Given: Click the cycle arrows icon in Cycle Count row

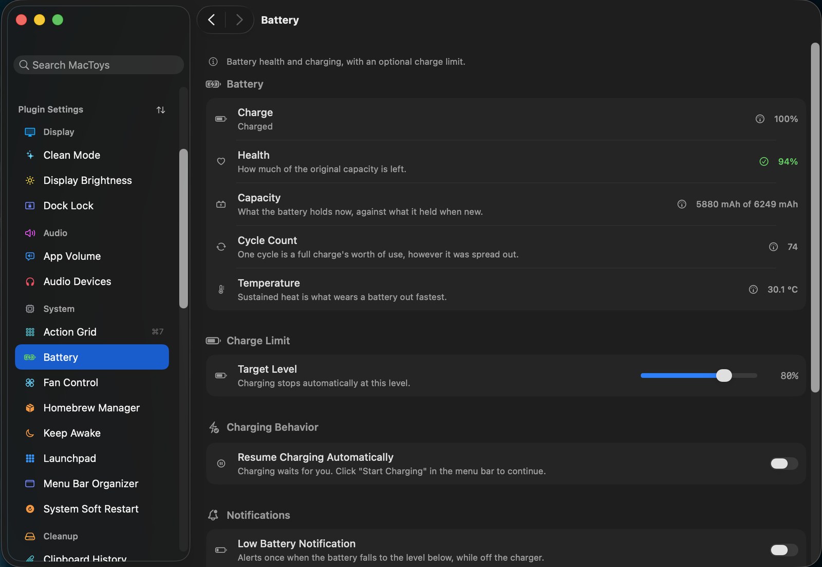Looking at the screenshot, I should 221,247.
